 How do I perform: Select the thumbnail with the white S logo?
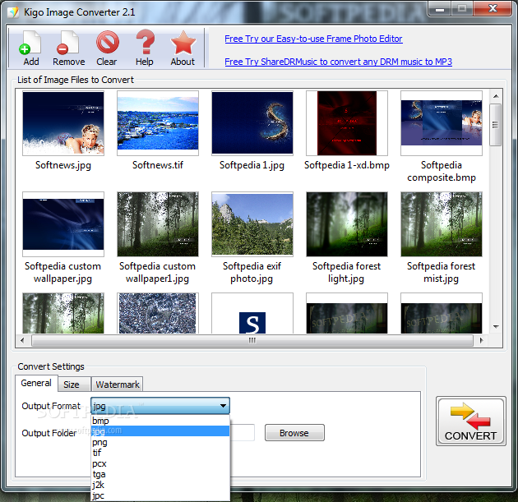point(252,313)
